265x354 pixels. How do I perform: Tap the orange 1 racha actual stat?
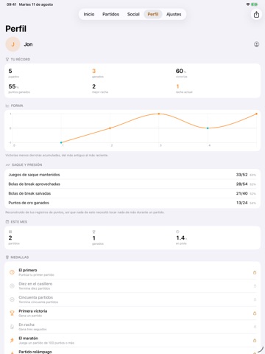tap(184, 88)
